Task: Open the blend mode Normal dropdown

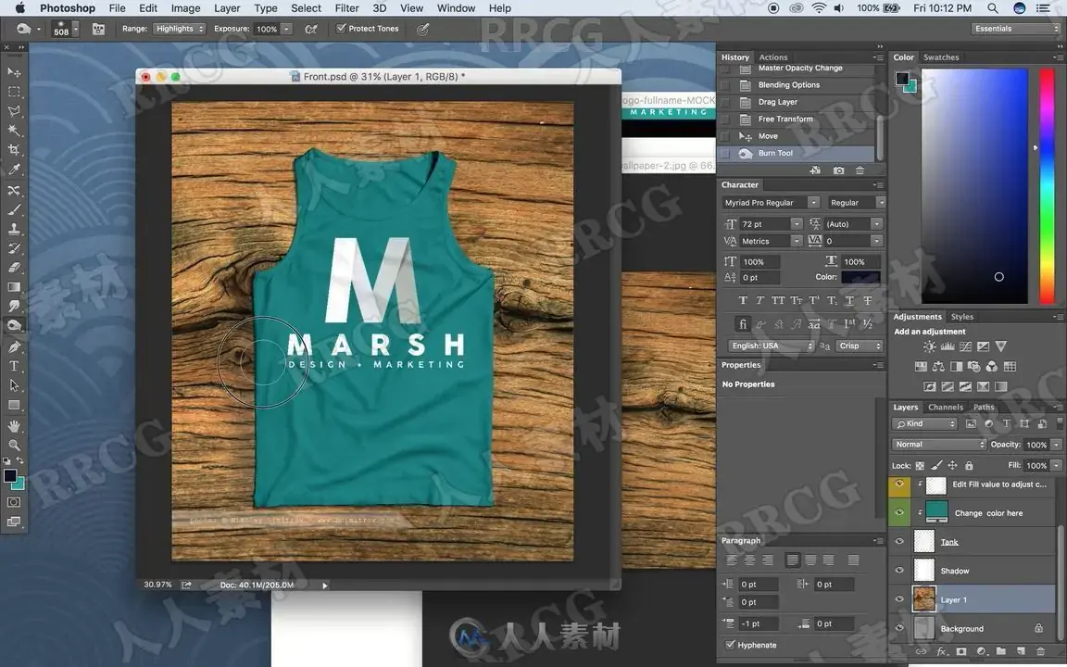Action: [x=938, y=445]
